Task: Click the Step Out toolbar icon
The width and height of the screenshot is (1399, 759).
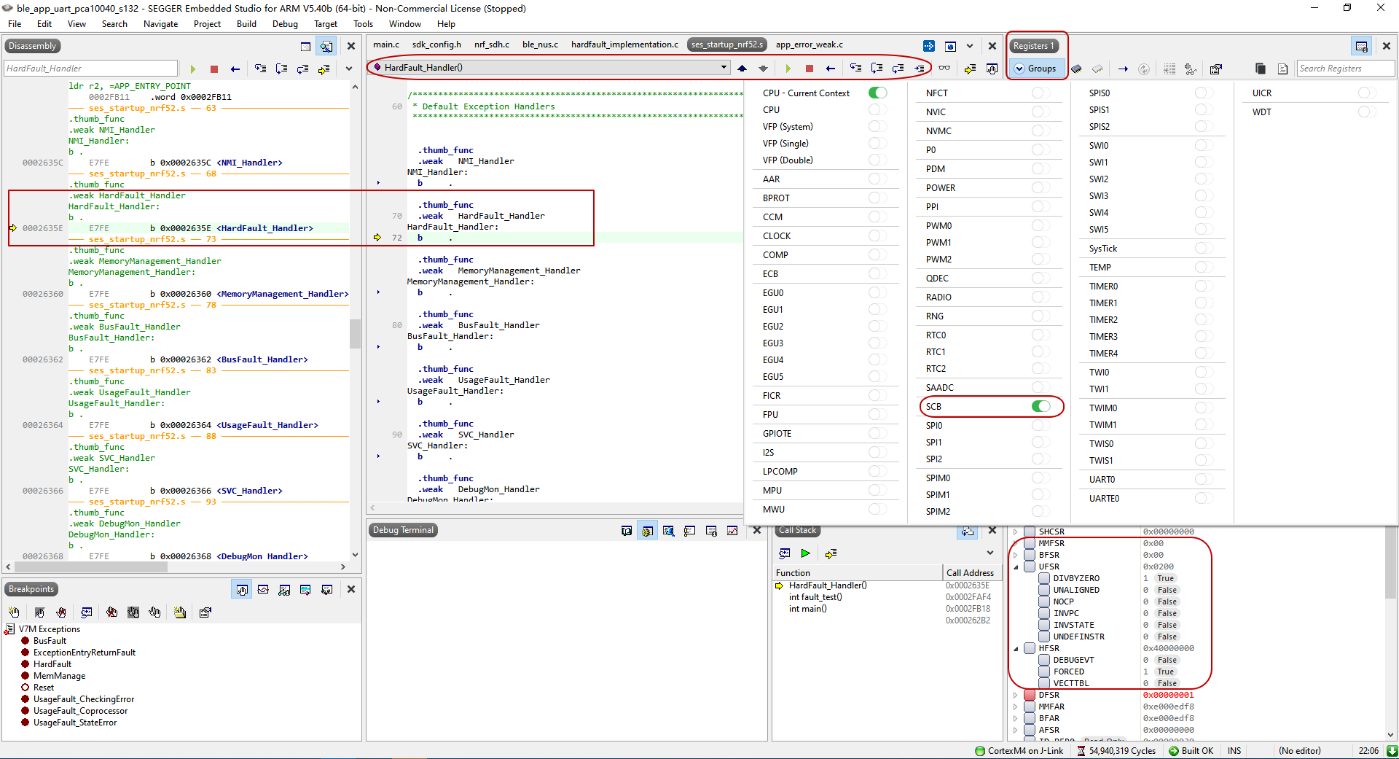Action: tap(898, 69)
